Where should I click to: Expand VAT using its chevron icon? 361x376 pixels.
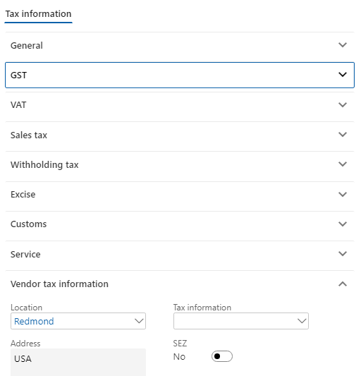pos(343,105)
